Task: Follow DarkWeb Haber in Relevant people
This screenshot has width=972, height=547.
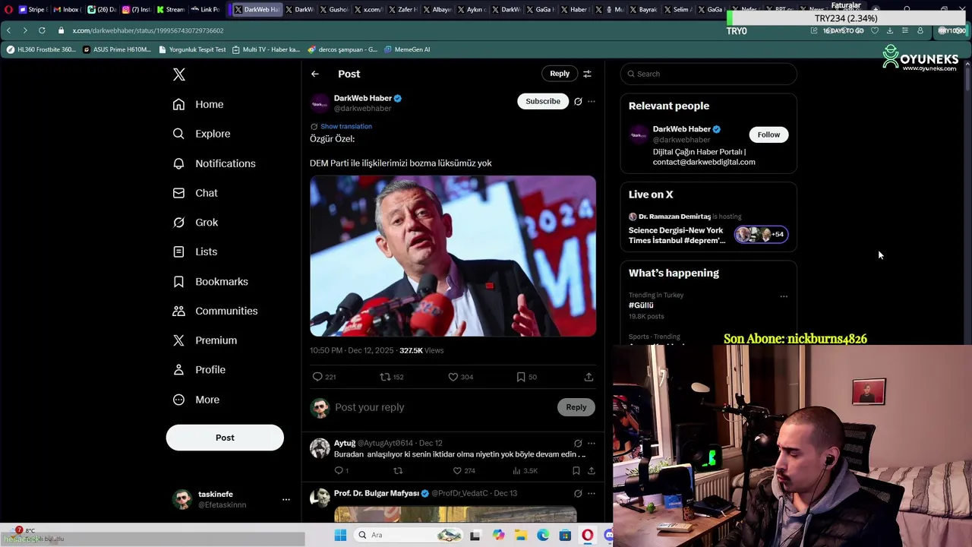Action: [768, 134]
